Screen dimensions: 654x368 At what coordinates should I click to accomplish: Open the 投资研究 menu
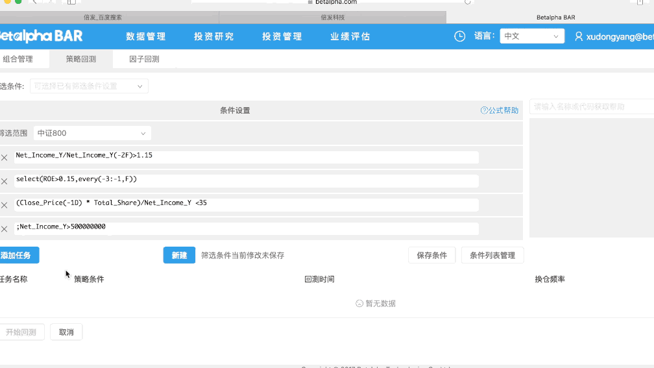click(214, 36)
